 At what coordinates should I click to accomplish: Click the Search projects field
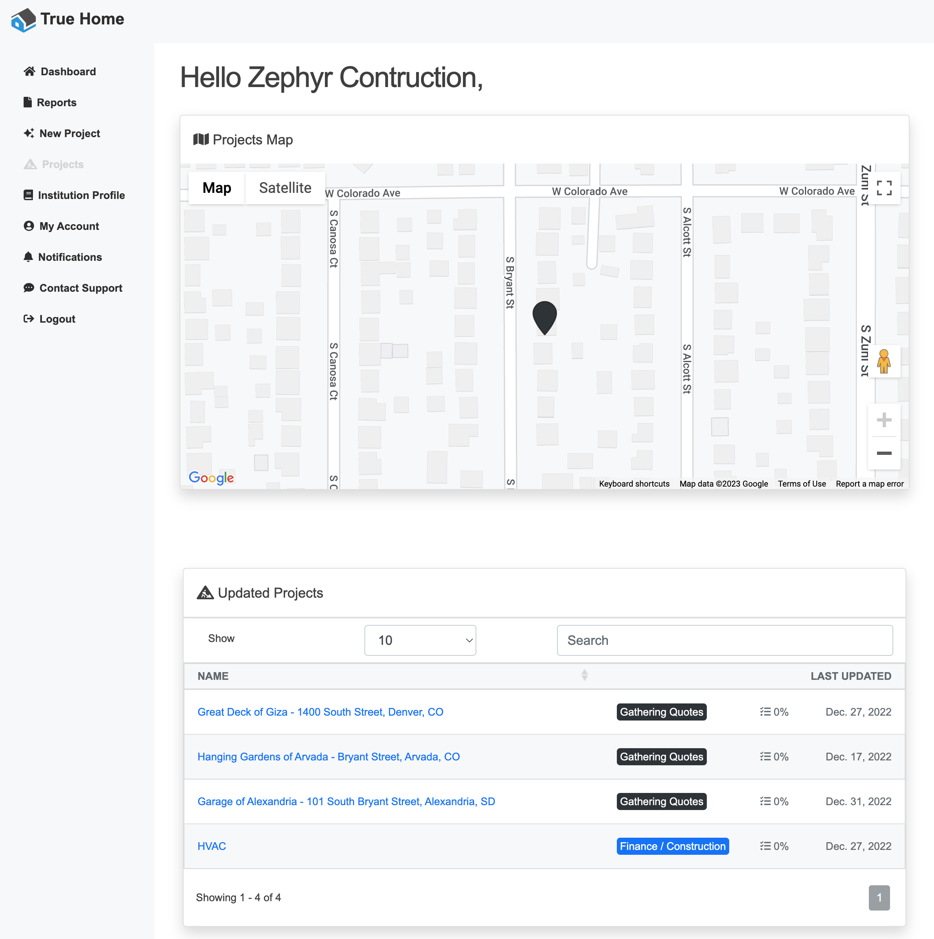pos(724,640)
